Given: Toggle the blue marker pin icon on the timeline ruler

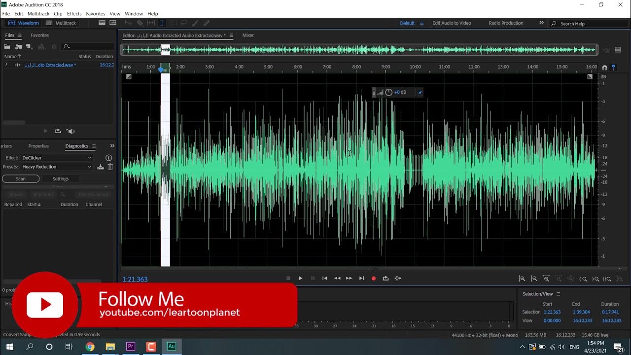Looking at the screenshot, I should click(614, 67).
